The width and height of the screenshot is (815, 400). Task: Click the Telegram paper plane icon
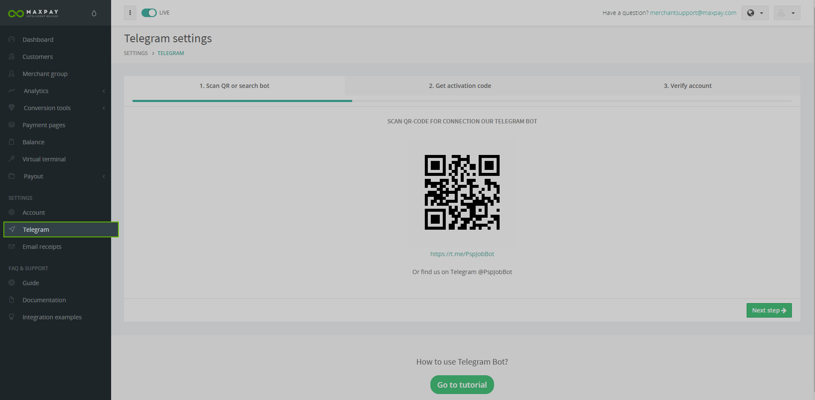12,229
